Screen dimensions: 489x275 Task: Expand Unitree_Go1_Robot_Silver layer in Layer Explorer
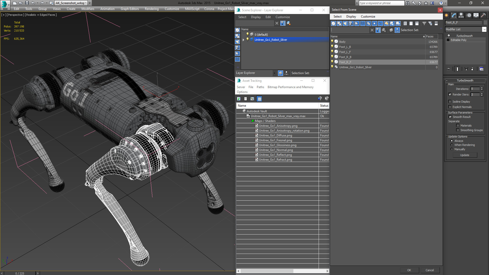pyautogui.click(x=243, y=40)
